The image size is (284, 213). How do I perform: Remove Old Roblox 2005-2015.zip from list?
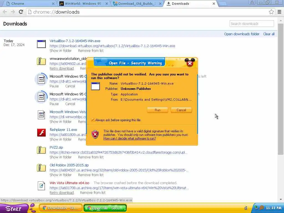[91, 175]
